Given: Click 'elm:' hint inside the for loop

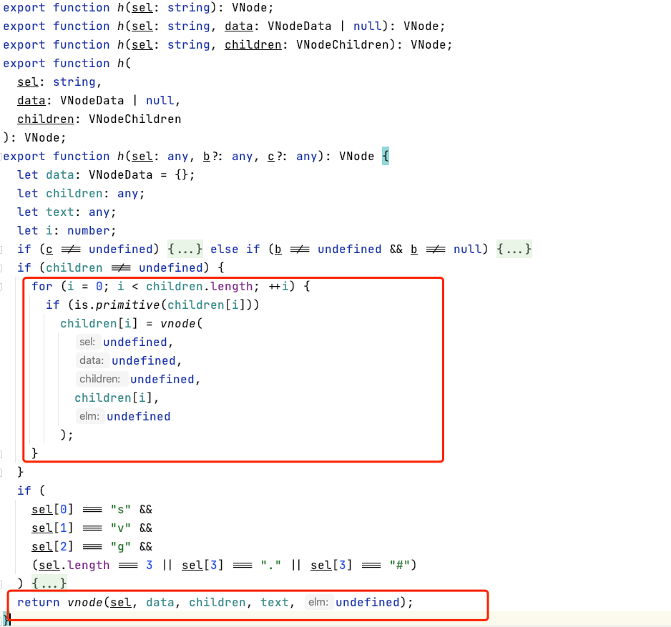Looking at the screenshot, I should [x=90, y=417].
